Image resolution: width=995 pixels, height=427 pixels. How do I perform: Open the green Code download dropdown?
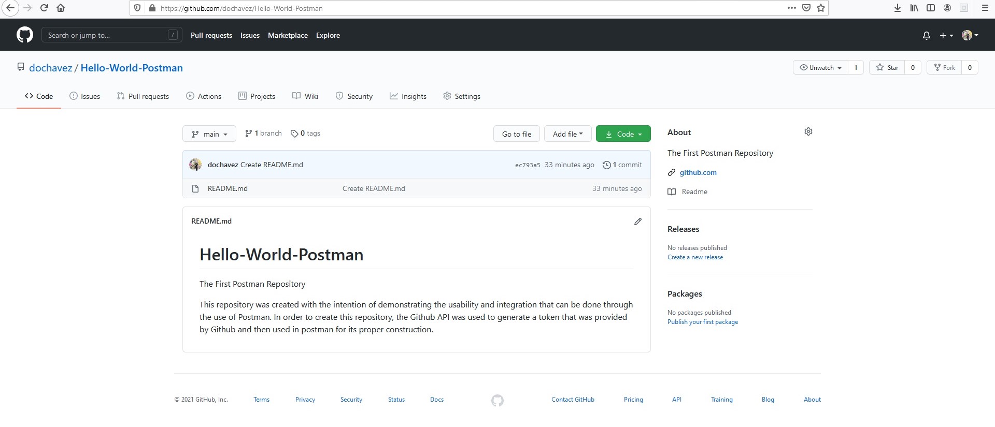click(x=623, y=134)
